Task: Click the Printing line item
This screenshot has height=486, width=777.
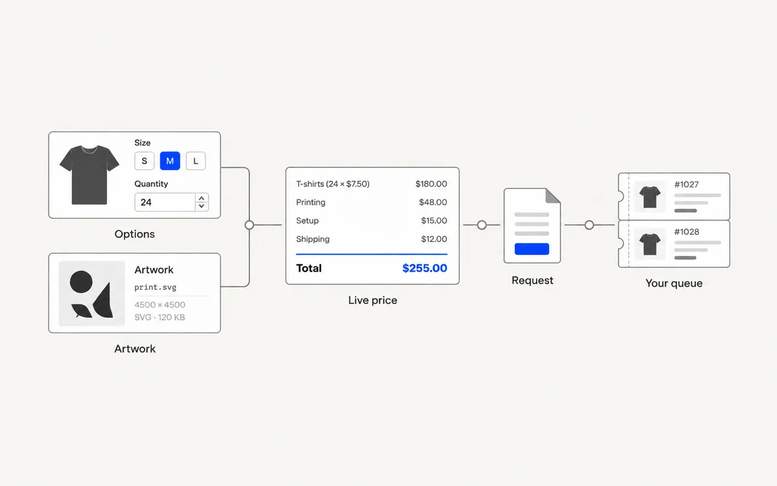Action: (x=311, y=202)
